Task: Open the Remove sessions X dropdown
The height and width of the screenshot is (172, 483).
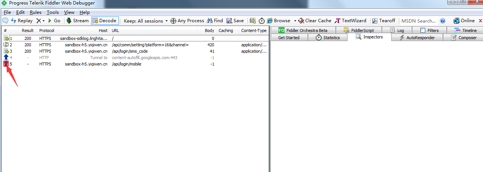Action: coord(40,21)
